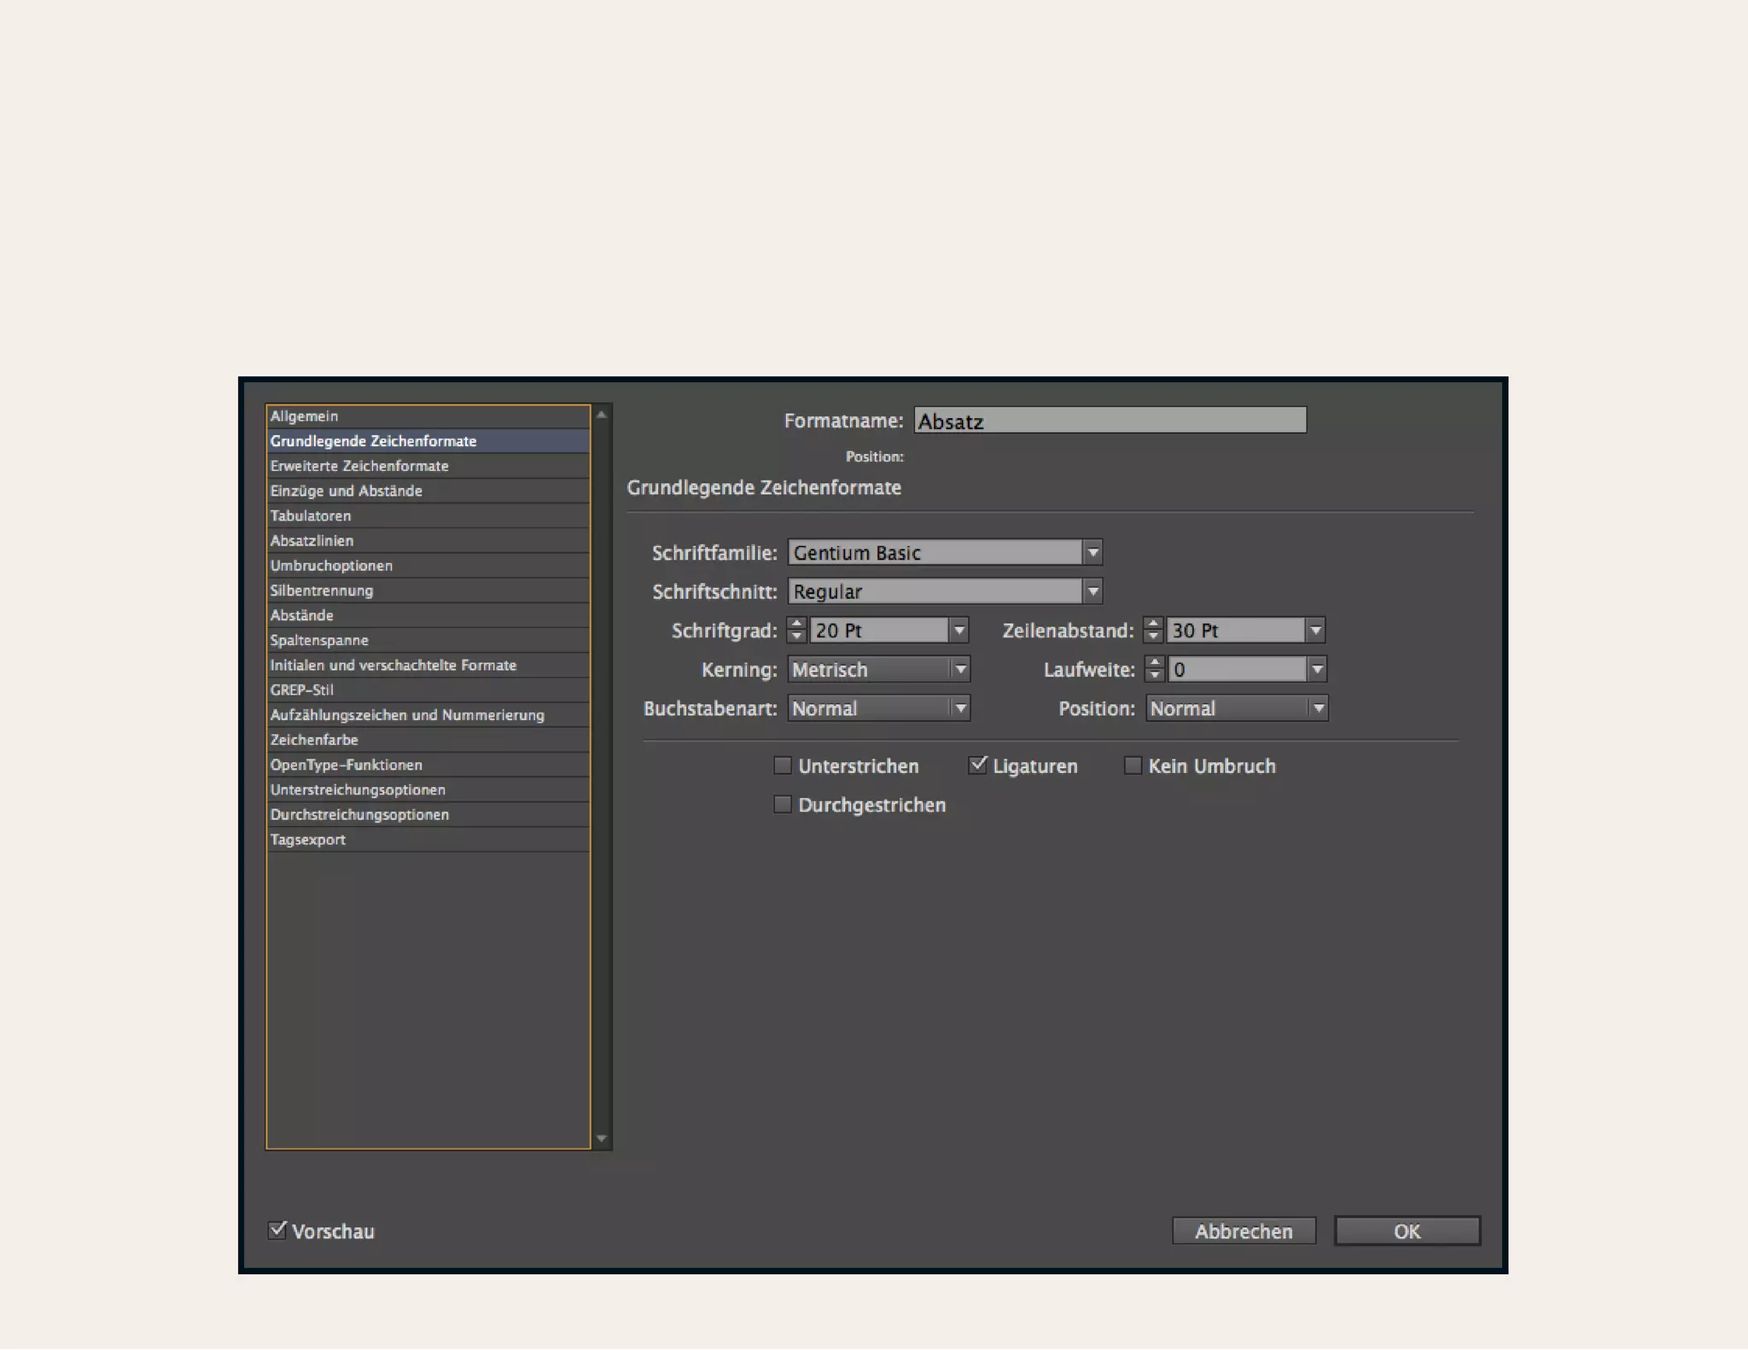Viewport: 1748px width, 1350px height.
Task: Click the Abbrechen button
Action: (1244, 1231)
